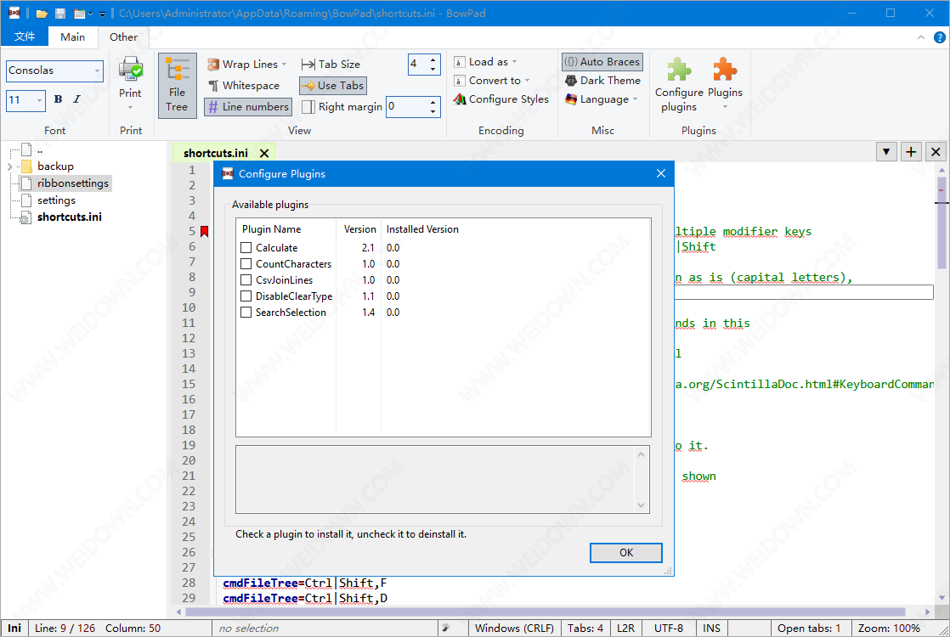The height and width of the screenshot is (637, 950).
Task: Open Configure Styles
Action: click(x=501, y=99)
